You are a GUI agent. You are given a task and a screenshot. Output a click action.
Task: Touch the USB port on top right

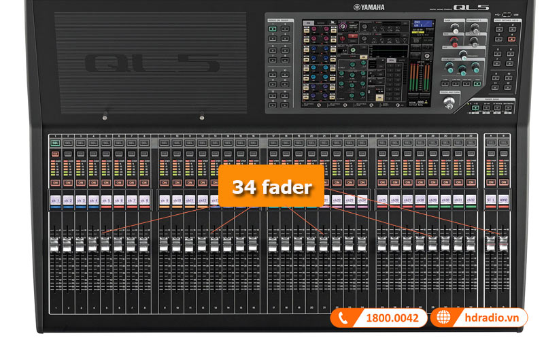click(x=507, y=14)
